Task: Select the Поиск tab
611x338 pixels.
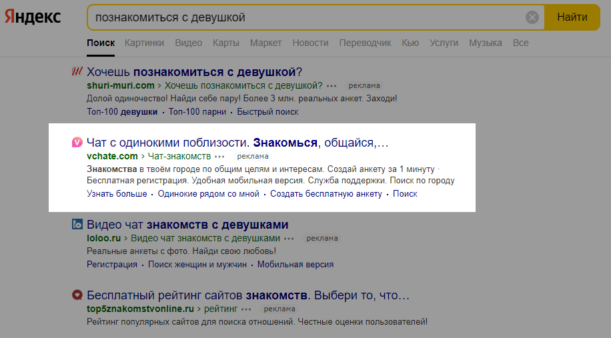Action: [101, 43]
